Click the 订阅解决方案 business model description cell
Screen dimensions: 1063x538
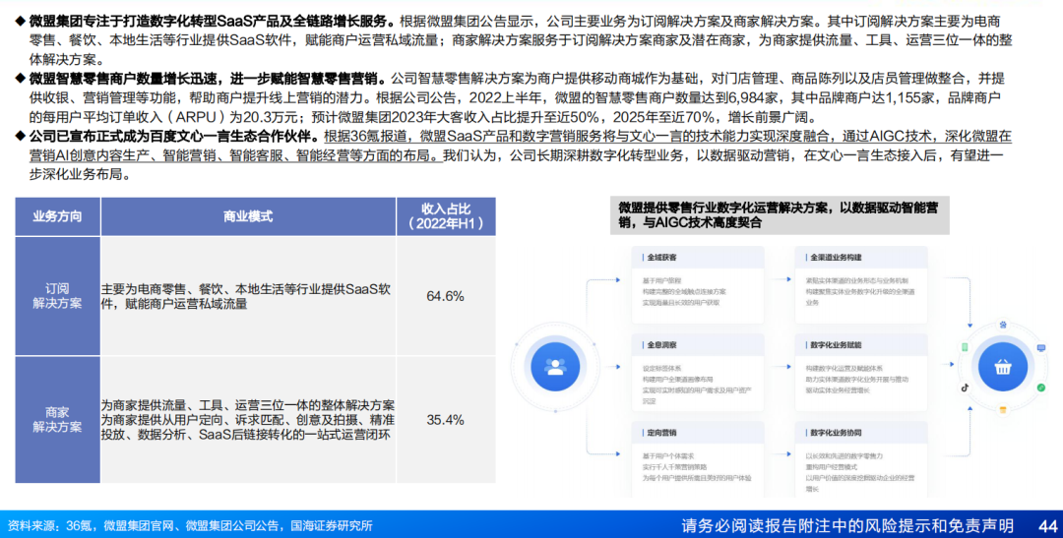[x=248, y=296]
